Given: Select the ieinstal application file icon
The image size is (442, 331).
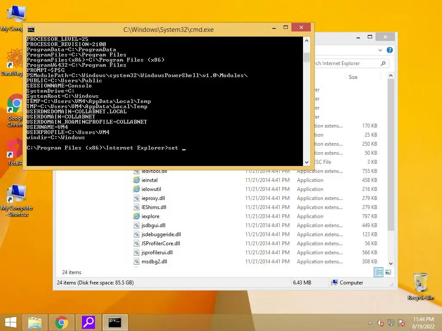Looking at the screenshot, I should coord(136,180).
